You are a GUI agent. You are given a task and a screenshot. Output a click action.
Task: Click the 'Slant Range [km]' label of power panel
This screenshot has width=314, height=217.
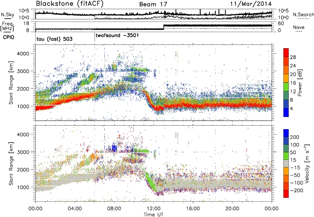click(11, 83)
